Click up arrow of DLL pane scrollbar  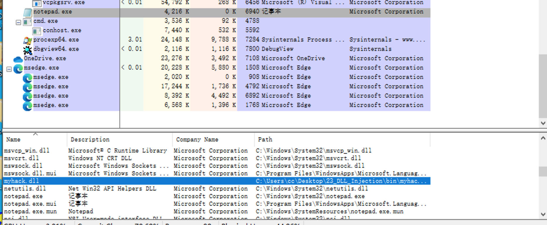click(543, 138)
